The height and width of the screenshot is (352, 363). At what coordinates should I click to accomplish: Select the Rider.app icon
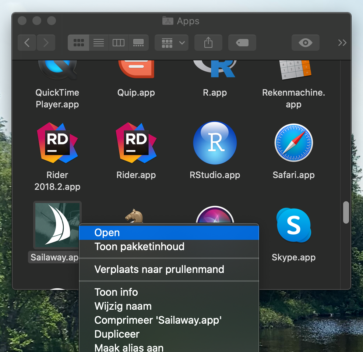click(x=136, y=143)
